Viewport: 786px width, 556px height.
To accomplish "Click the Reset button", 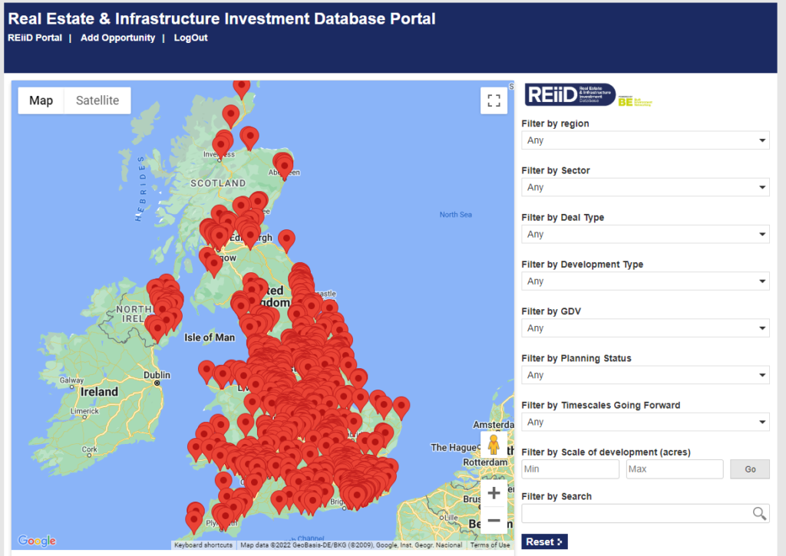I will 544,541.
